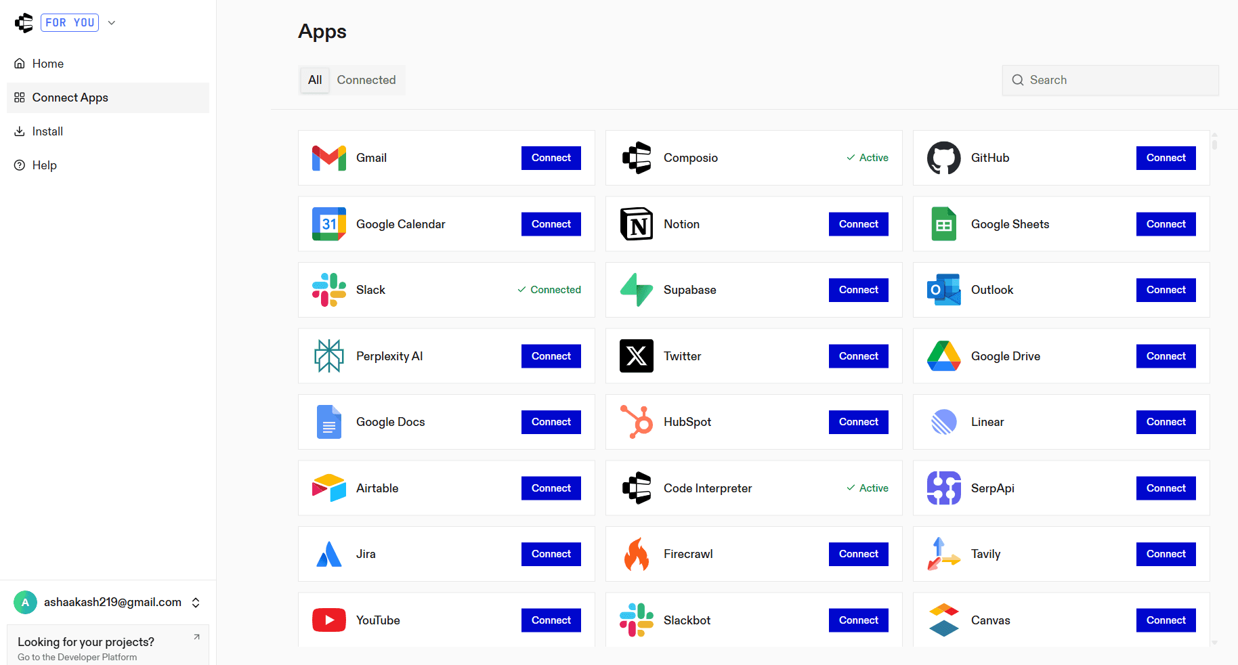
Task: Connect the Twitter app
Action: (859, 356)
